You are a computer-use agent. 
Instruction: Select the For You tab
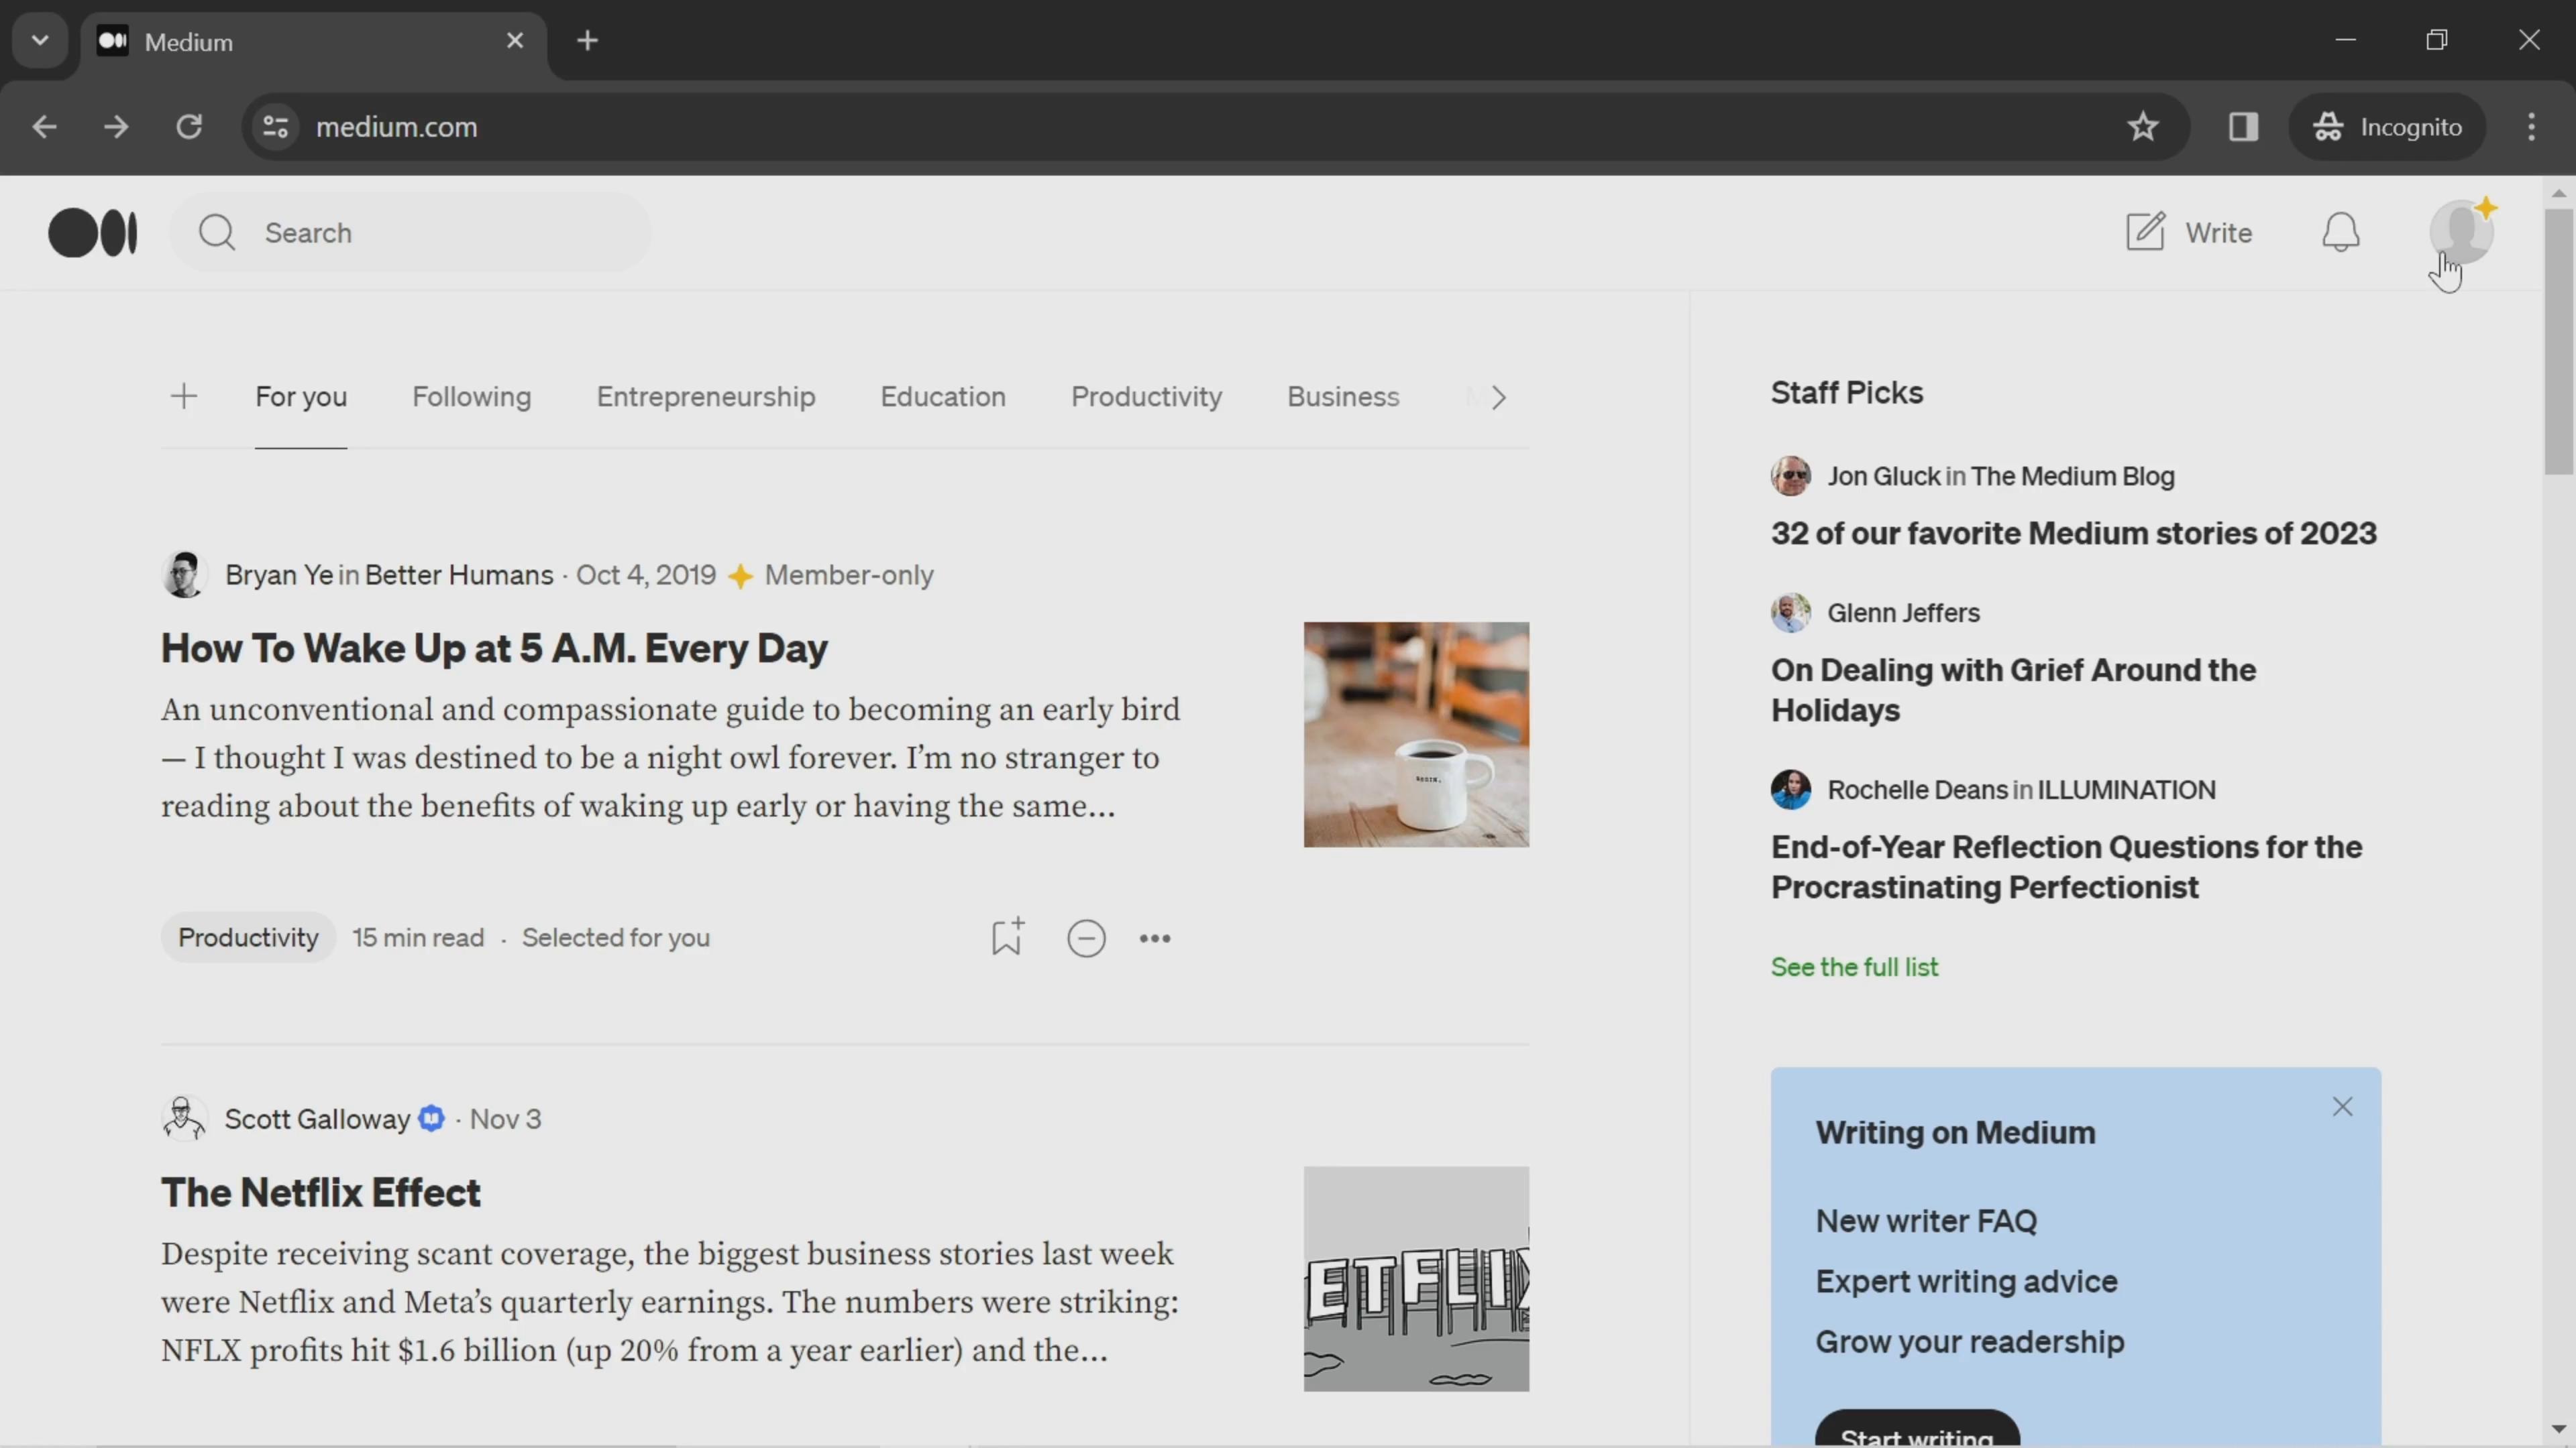click(x=301, y=396)
